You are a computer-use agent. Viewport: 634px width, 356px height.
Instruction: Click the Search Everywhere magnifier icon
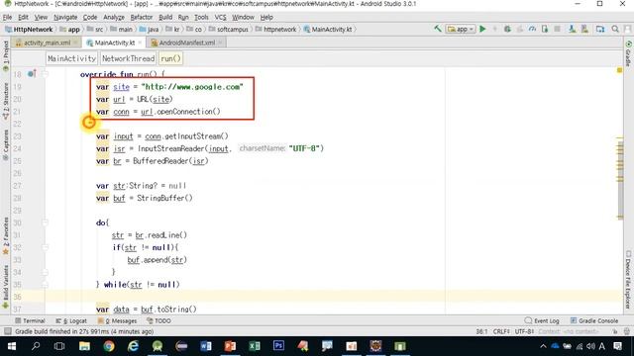pyautogui.click(x=615, y=29)
